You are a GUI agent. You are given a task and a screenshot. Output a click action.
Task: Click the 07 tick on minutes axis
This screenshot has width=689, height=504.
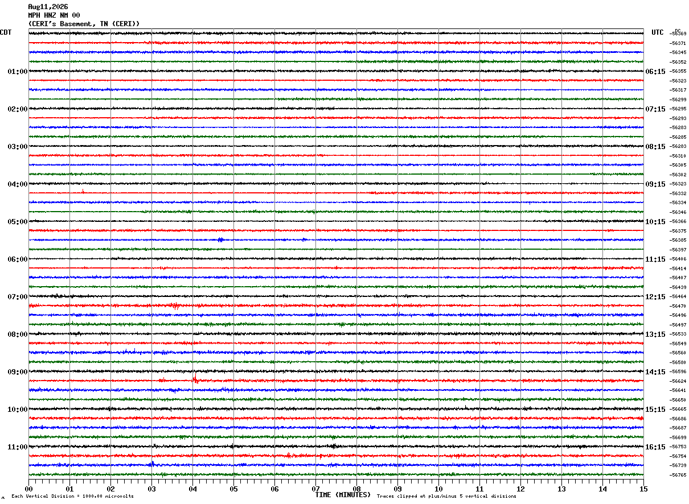tap(315, 489)
